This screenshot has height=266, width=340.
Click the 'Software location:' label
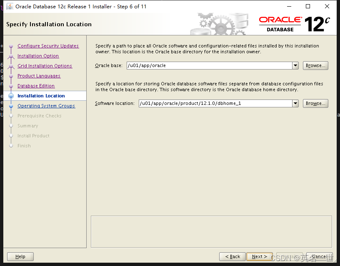pos(115,103)
